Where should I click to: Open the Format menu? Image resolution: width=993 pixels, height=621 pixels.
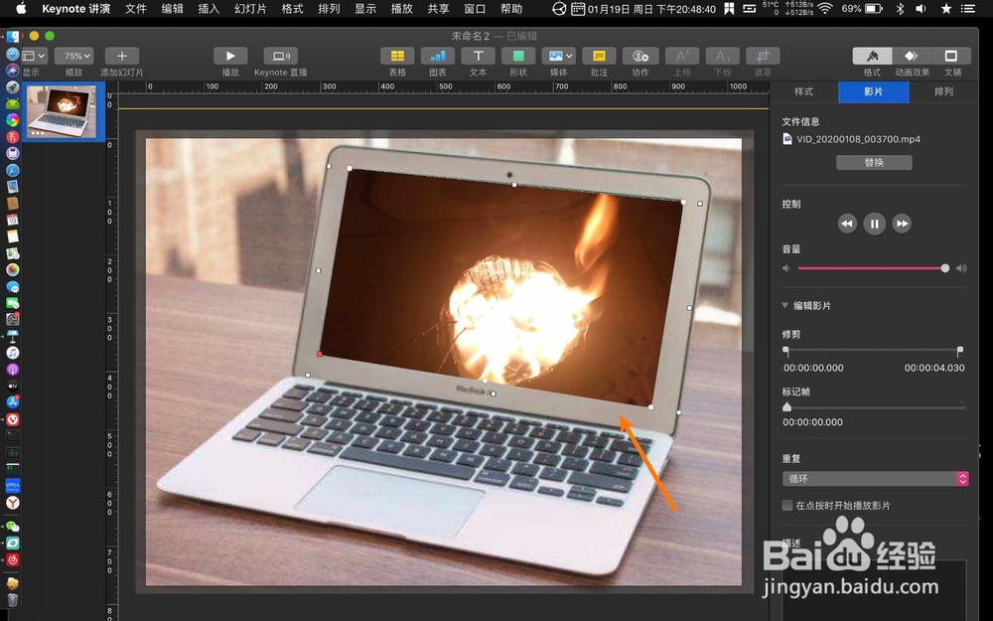292,9
